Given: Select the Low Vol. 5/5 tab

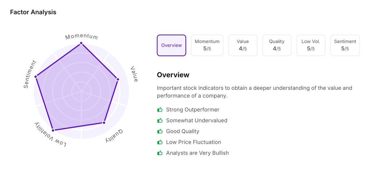Looking at the screenshot, I should tap(311, 45).
